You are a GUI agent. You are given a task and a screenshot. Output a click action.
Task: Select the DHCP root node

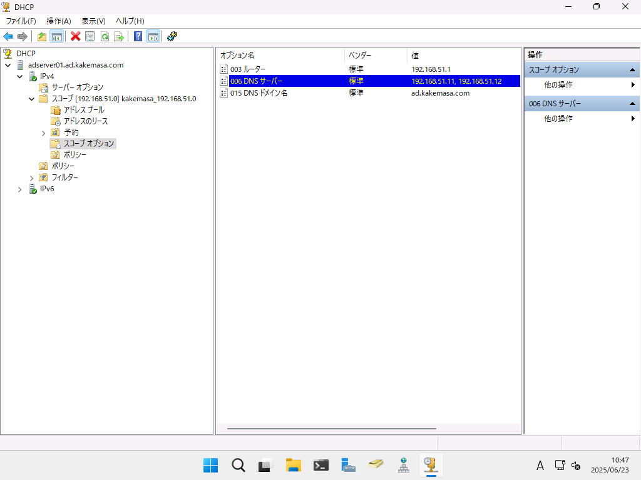[26, 54]
